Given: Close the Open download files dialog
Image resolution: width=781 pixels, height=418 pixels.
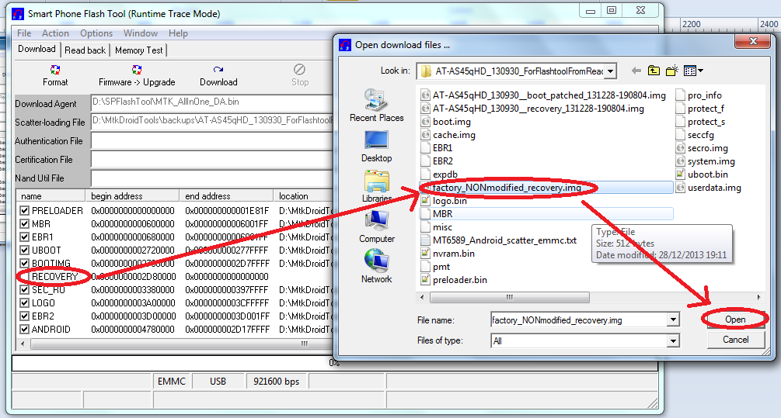Looking at the screenshot, I should pos(753,41).
